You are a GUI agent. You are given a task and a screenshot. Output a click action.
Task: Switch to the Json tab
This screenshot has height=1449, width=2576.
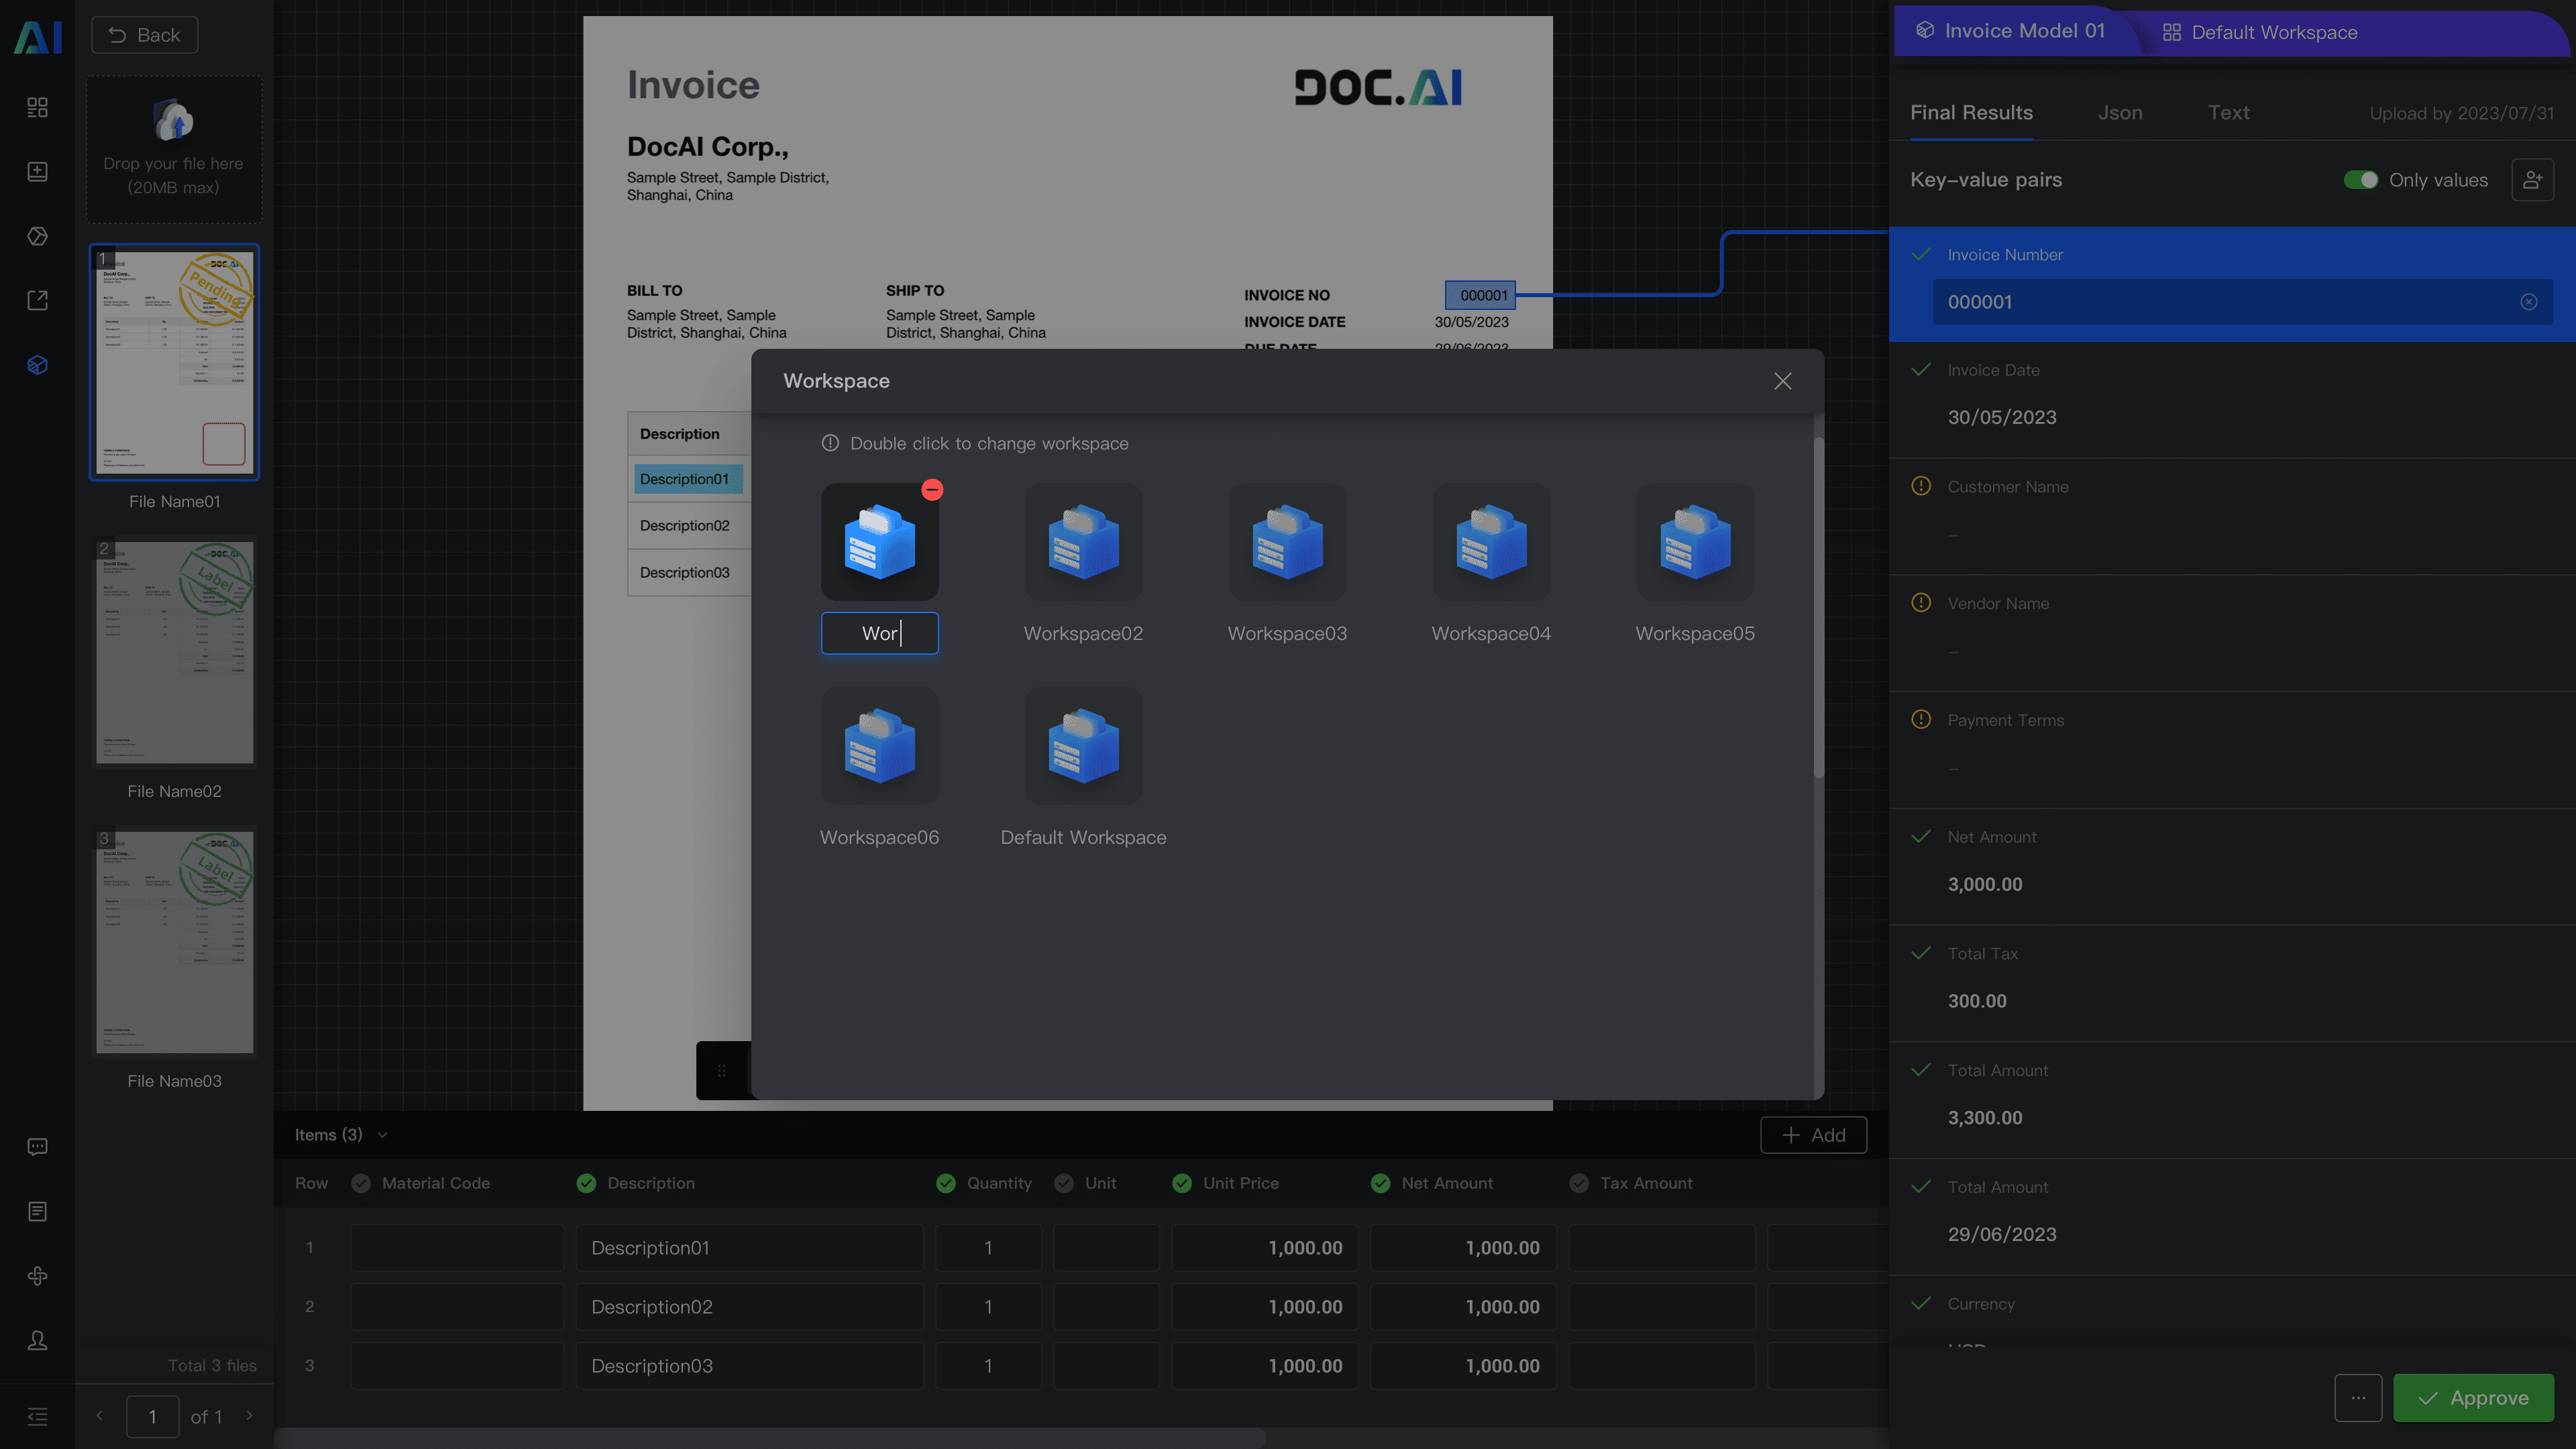pyautogui.click(x=2120, y=113)
